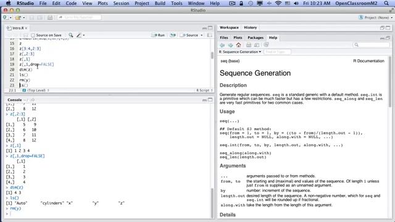This screenshot has width=395, height=222.
Task: Click the Help show in new window icon
Action: (257, 45)
